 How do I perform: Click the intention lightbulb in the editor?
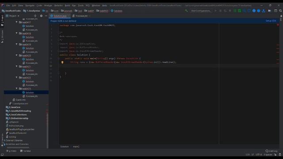pos(62,62)
